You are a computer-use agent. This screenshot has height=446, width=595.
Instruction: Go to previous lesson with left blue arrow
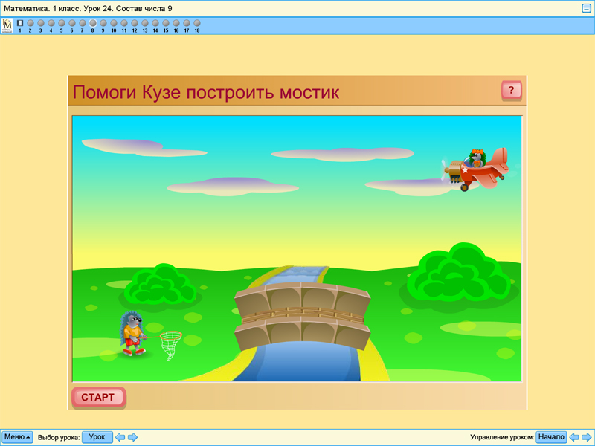[x=119, y=437]
